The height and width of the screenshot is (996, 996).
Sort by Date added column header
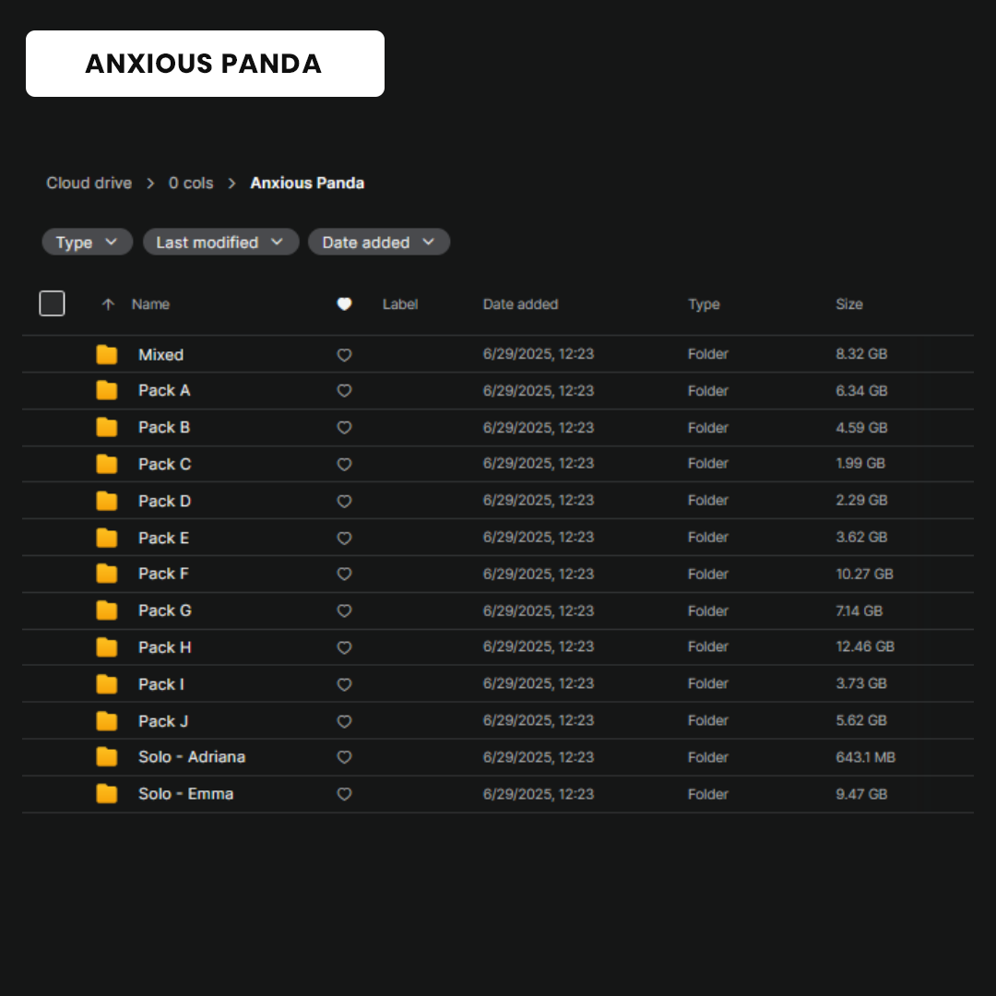click(x=520, y=304)
